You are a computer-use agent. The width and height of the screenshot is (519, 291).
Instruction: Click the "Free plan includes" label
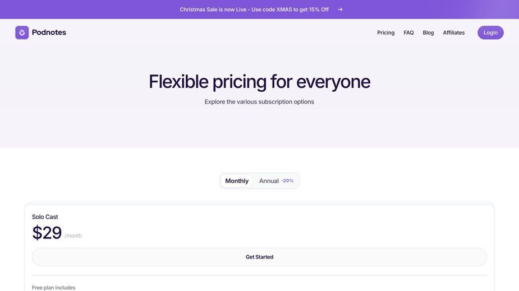click(54, 288)
